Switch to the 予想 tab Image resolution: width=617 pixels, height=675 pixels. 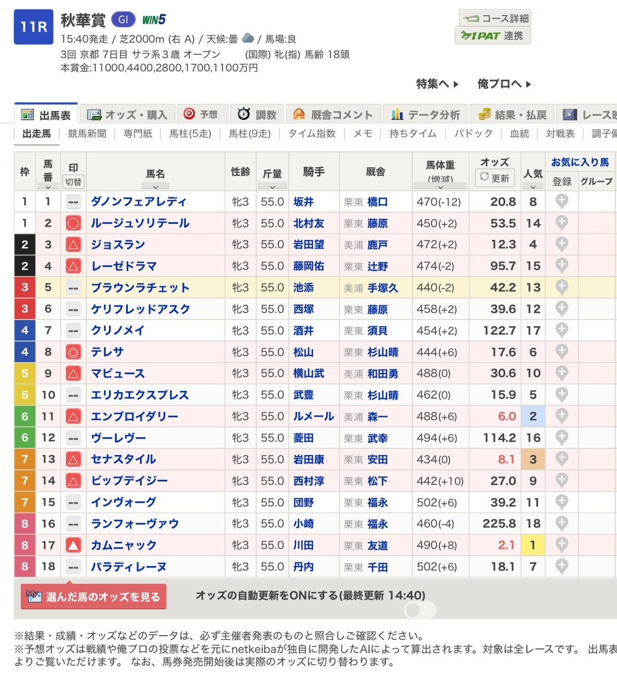(202, 114)
